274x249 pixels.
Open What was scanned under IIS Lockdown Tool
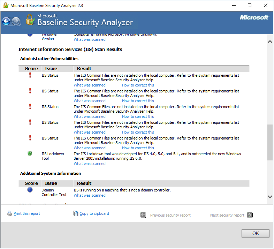pyautogui.click(x=90, y=164)
